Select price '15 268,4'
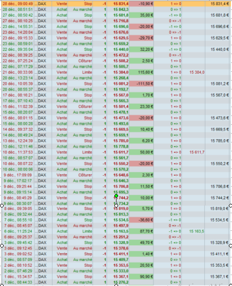The height and width of the screenshot is (286, 232). (121, 78)
